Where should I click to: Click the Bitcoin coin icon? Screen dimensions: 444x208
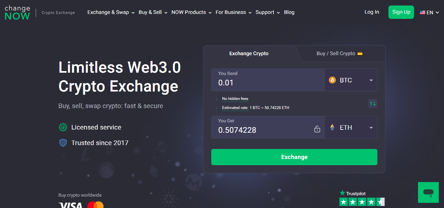[x=332, y=80]
